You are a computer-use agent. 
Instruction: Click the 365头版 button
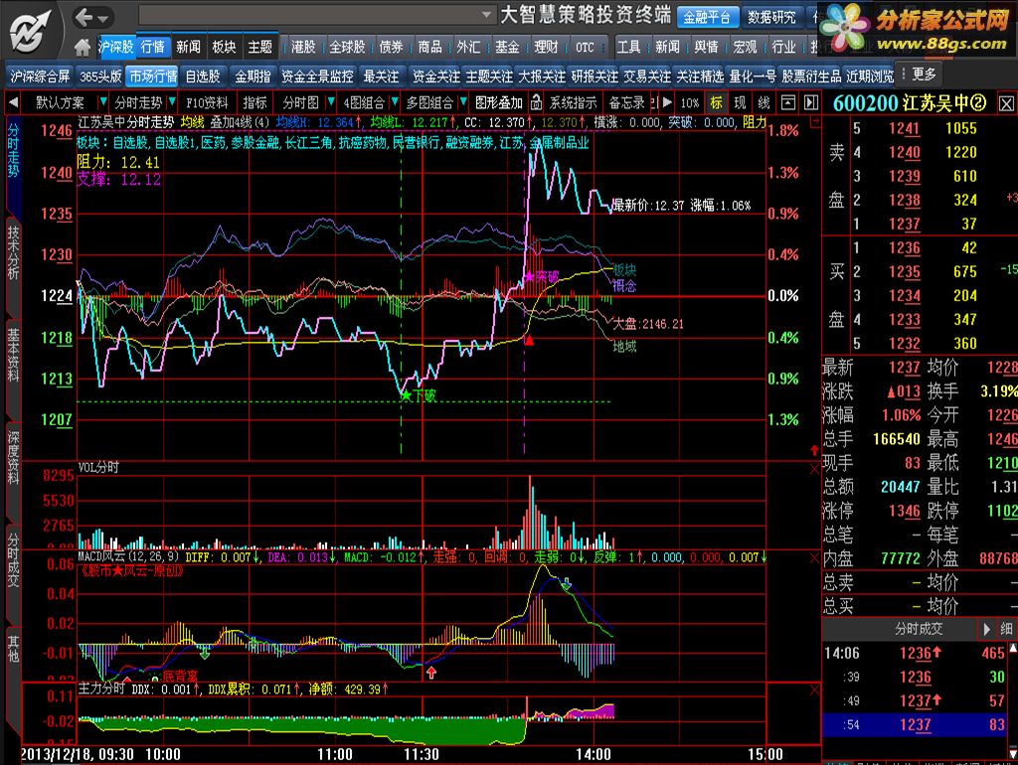coord(100,76)
